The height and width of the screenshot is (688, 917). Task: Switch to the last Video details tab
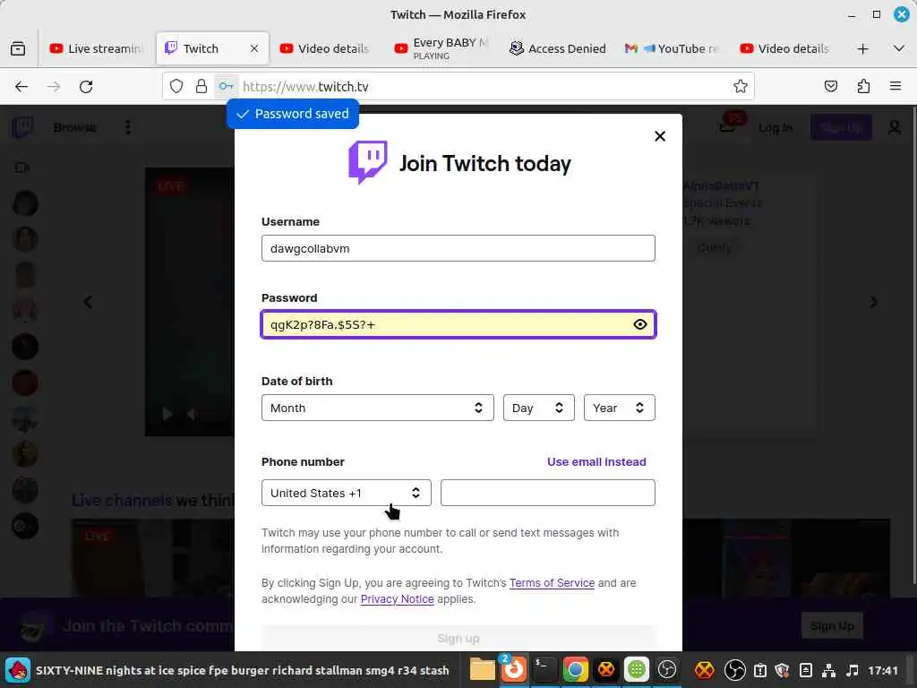coord(784,48)
